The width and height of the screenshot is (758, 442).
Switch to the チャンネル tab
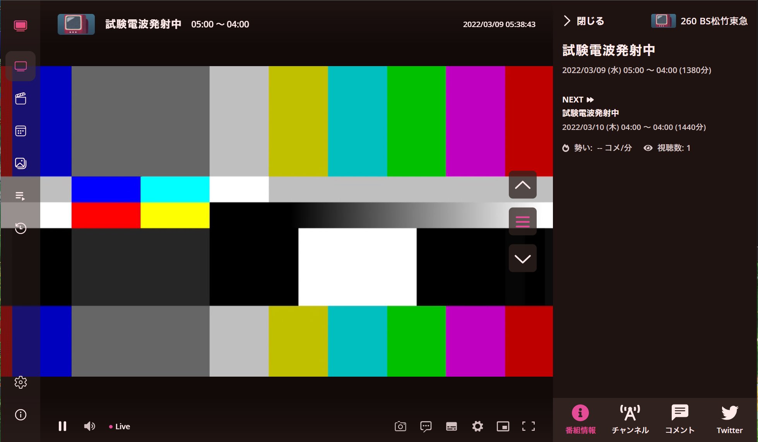click(630, 419)
